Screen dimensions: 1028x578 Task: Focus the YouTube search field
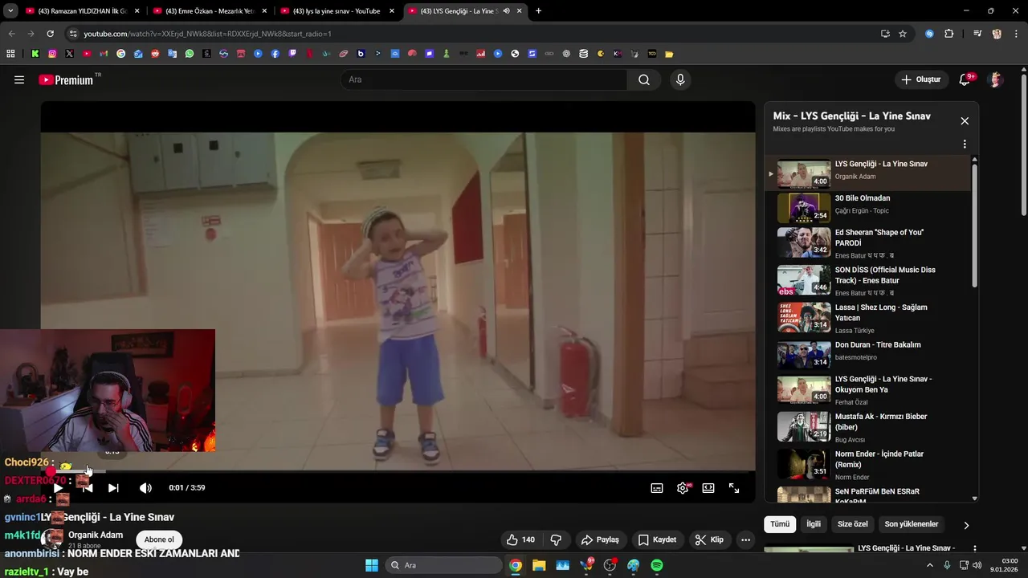pyautogui.click(x=483, y=79)
